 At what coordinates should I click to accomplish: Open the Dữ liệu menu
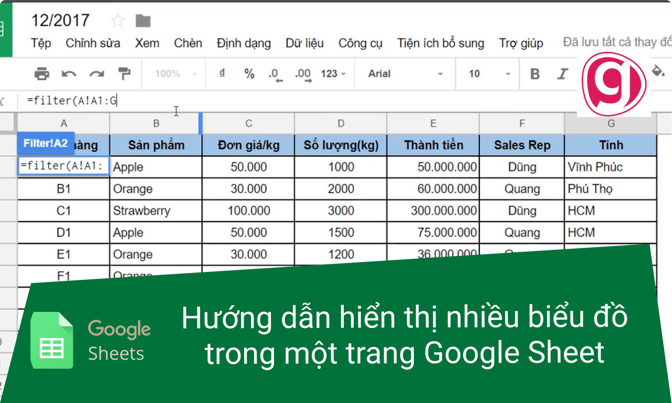coord(304,43)
